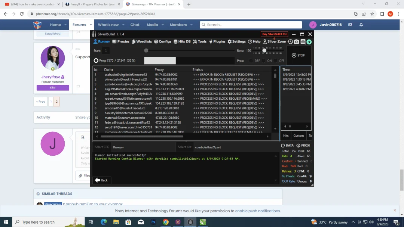Screen dimensions: 404x227
Task: Open the Runner tab in SilverBullet
Action: tap(101, 41)
